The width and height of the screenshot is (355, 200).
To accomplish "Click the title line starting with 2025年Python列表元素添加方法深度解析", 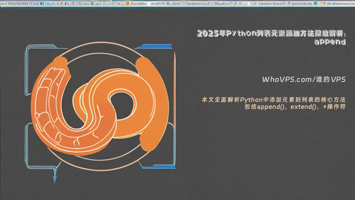I will click(272, 33).
